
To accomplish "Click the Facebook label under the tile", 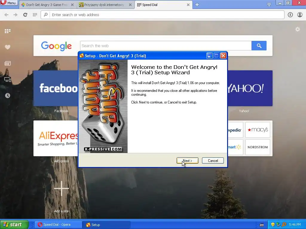I will pyautogui.click(x=61, y=111).
